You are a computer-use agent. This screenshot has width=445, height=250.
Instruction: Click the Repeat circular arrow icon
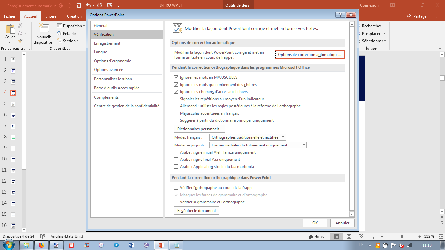(100, 6)
